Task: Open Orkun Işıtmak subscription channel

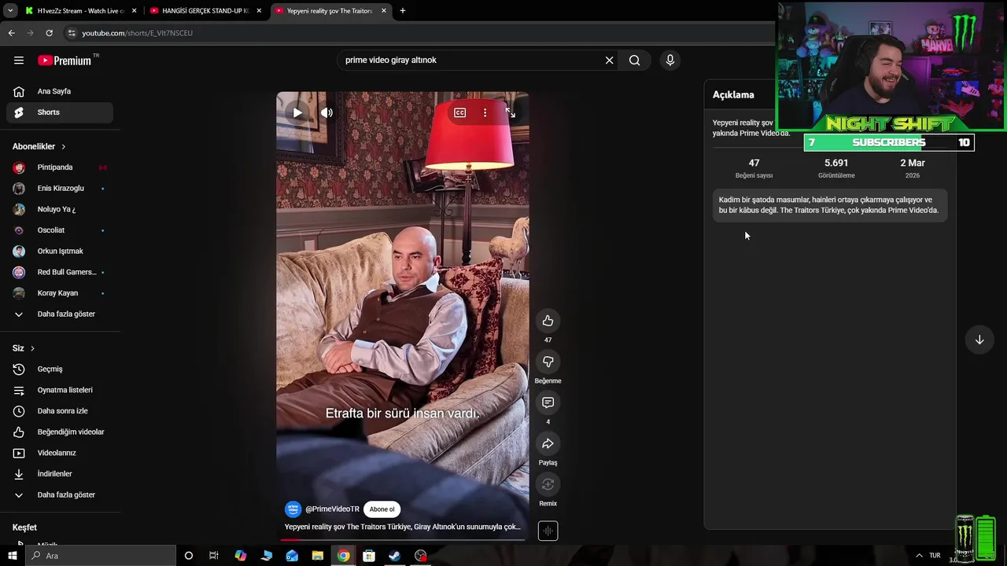Action: point(60,252)
